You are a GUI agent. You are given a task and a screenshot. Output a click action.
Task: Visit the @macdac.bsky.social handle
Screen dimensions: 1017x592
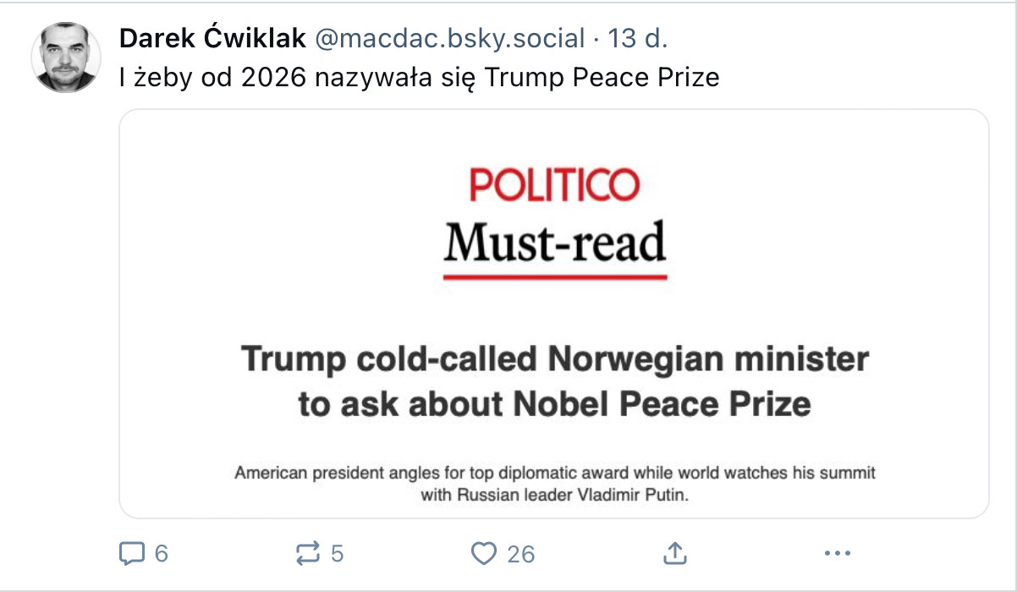click(x=450, y=38)
